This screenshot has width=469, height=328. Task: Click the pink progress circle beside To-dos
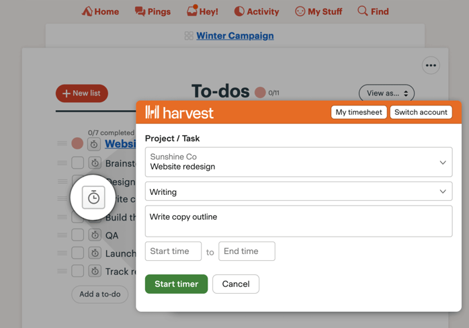click(260, 93)
